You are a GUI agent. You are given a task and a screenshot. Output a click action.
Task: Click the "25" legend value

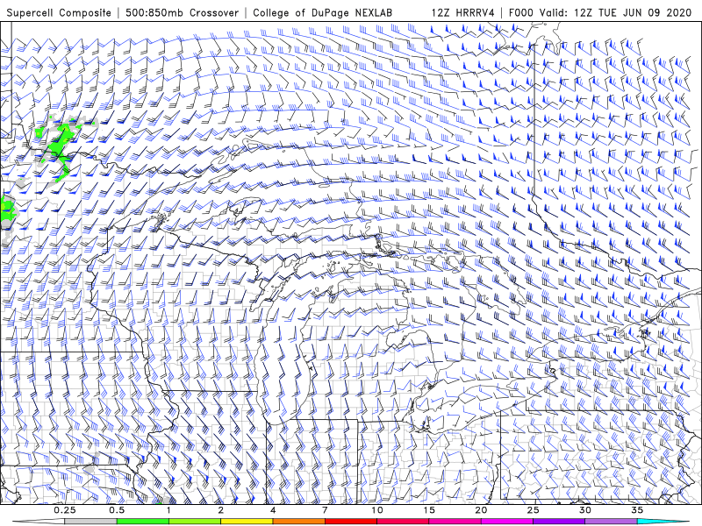(534, 510)
